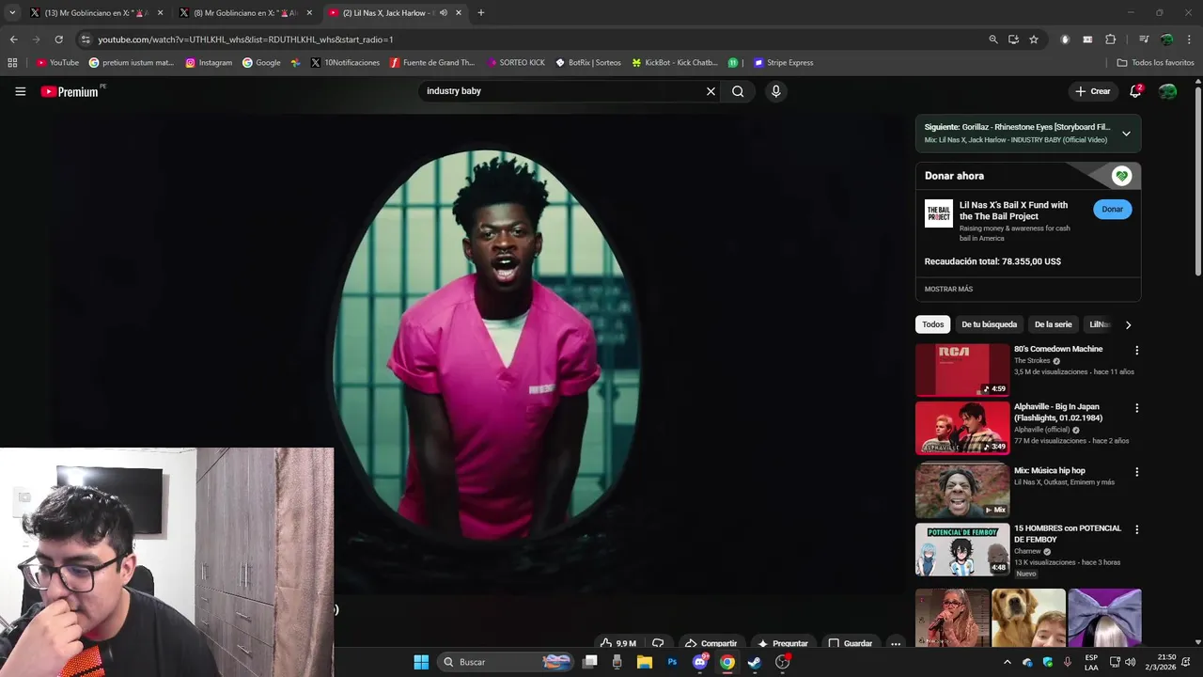1203x677 pixels.
Task: Click the address bar URL
Action: [x=245, y=39]
